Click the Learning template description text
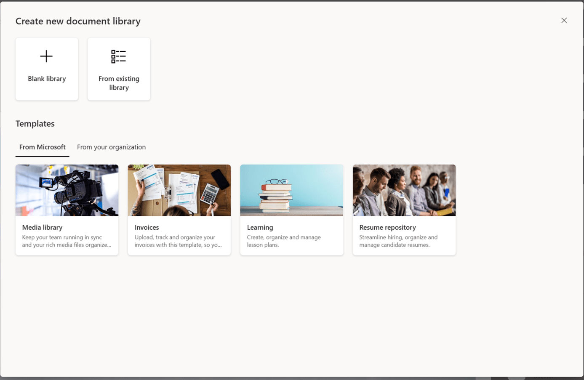The image size is (584, 380). [x=283, y=241]
